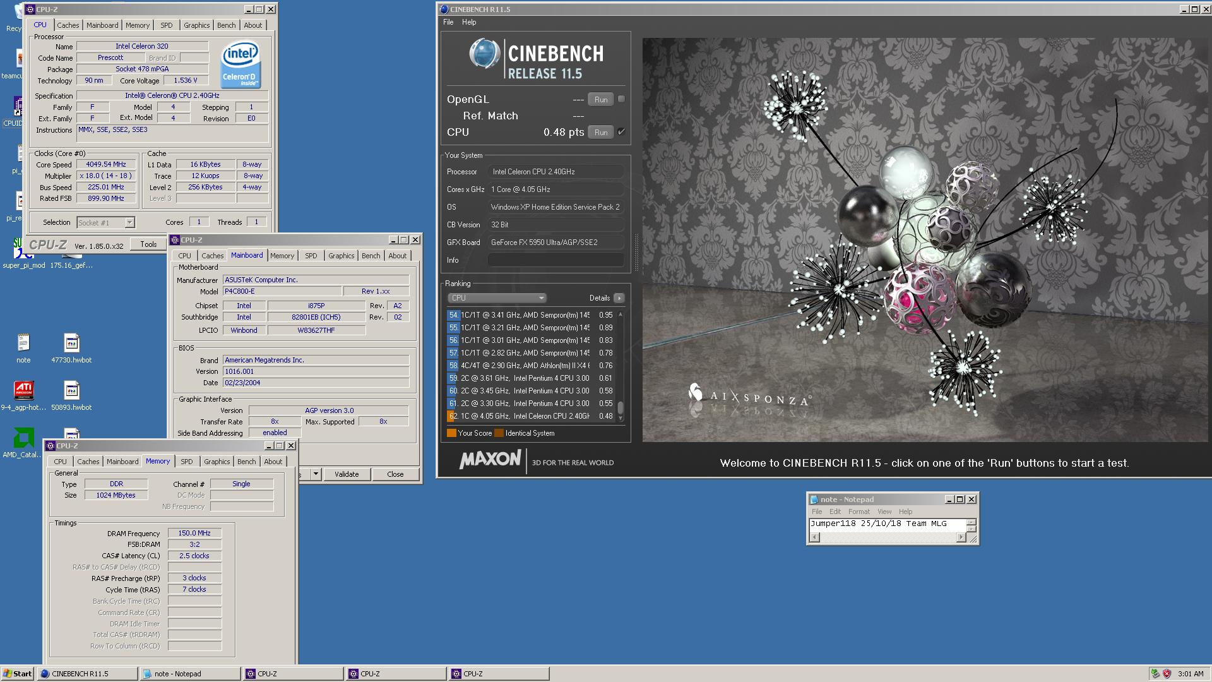Click the system clock 3:01 AM
Image resolution: width=1212 pixels, height=682 pixels.
1191,674
